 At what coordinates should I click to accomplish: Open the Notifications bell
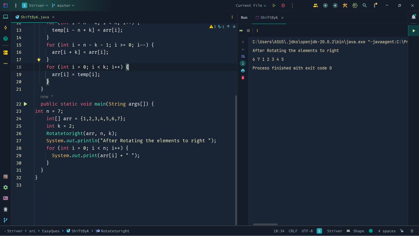414,17
